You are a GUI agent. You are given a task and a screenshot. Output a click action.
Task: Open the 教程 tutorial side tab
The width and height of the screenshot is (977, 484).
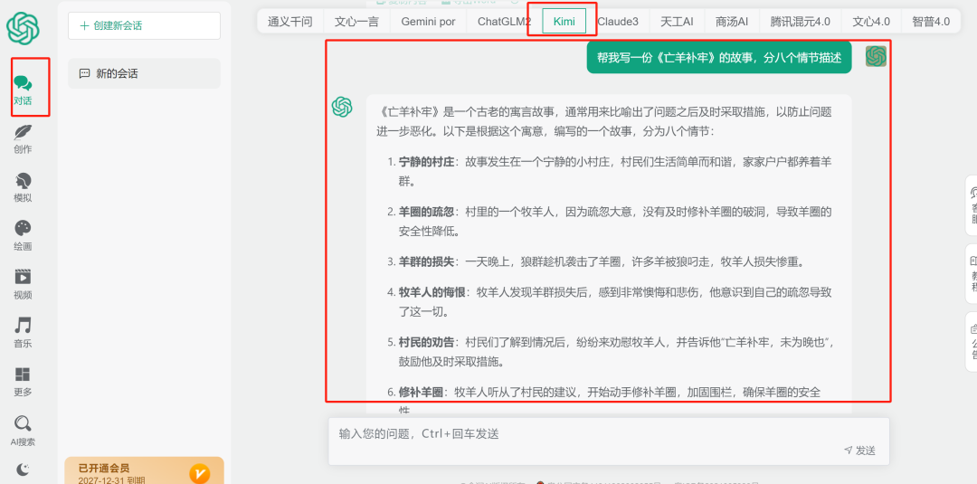tap(972, 273)
